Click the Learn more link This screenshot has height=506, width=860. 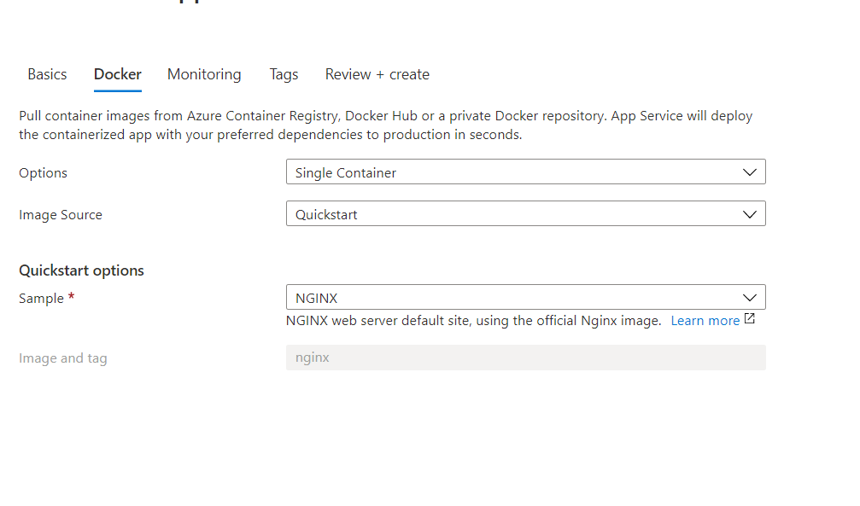pyautogui.click(x=705, y=321)
